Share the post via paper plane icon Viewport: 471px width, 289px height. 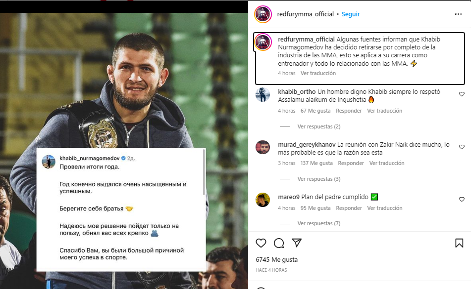297,243
